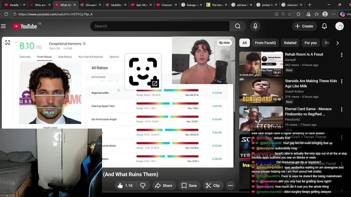Open 'AGING 10 YRS' thumbnail with 15:48 duration
The height and width of the screenshot is (197, 351).
click(x=261, y=91)
